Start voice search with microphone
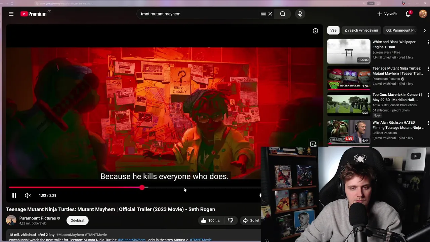Screen dimensions: 430x242 click(300, 14)
